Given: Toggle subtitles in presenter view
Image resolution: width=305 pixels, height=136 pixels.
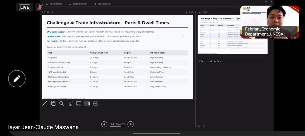Looking at the screenshot, I should pos(79,103).
